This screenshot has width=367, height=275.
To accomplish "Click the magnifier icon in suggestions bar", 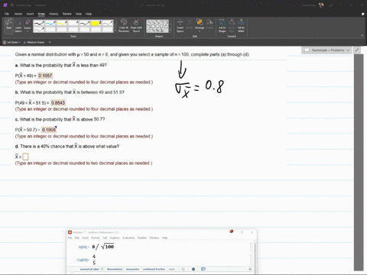I will coord(183,269).
